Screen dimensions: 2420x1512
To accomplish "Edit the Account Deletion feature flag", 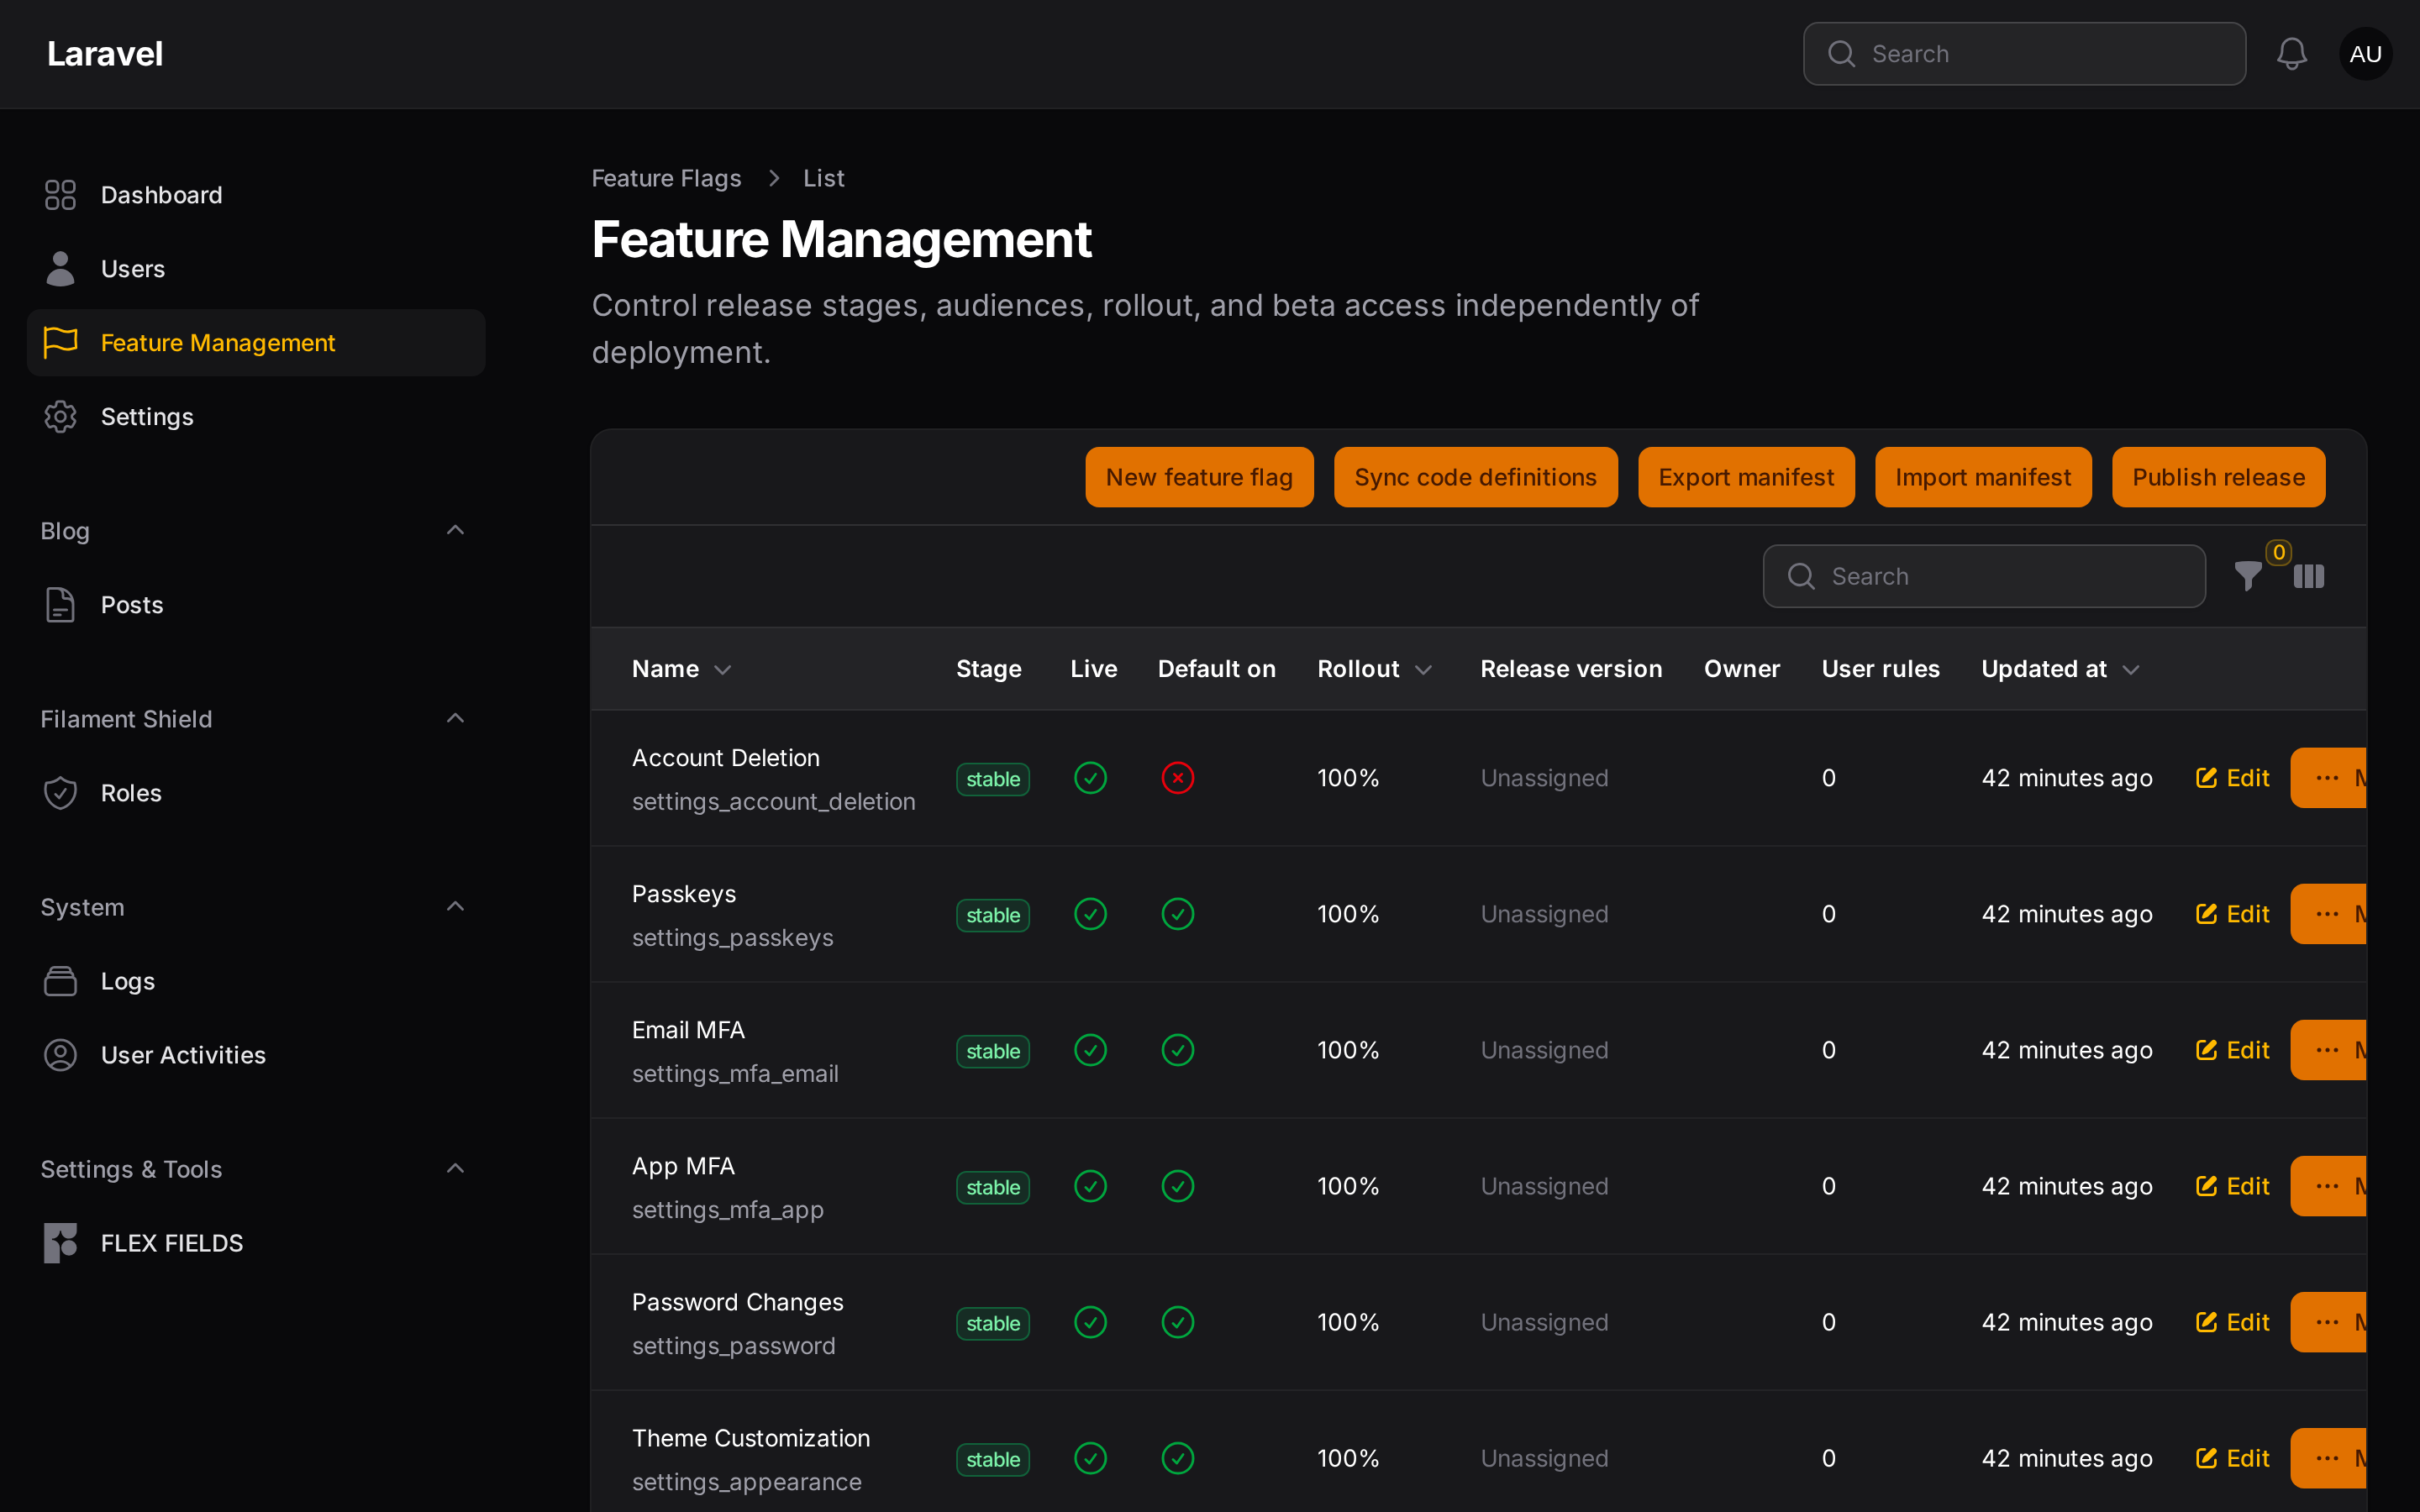I will [x=2232, y=778].
